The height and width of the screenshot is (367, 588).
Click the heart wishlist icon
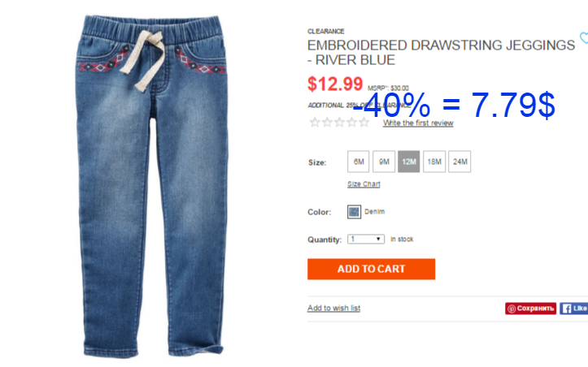[x=584, y=38]
